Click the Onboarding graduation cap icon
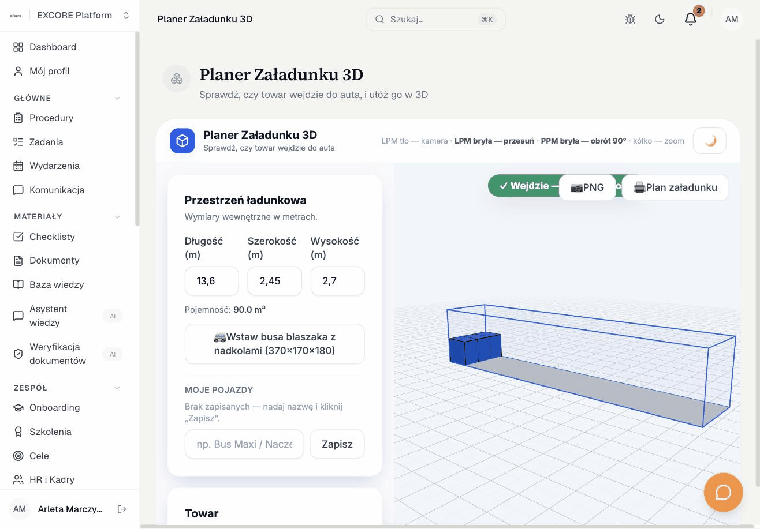Screen dimensions: 760x529 click(x=18, y=408)
